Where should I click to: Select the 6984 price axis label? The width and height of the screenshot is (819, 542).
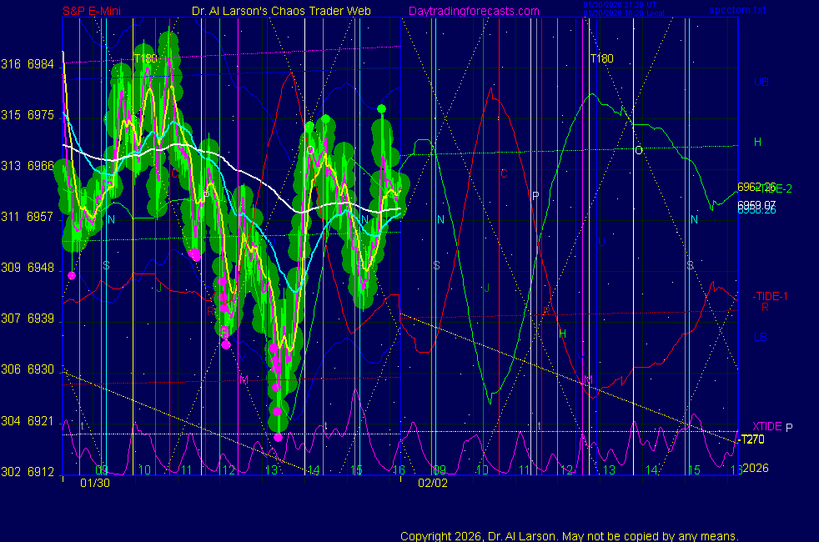coord(40,64)
